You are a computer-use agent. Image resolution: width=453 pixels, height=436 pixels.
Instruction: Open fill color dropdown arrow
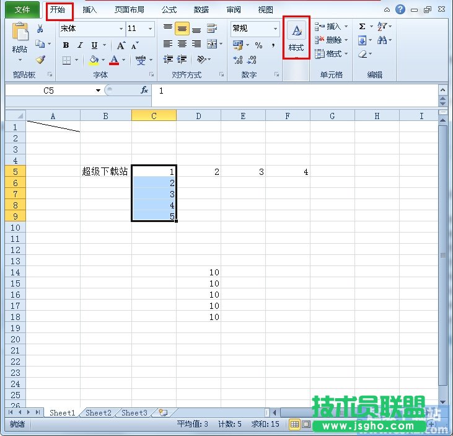(x=103, y=60)
